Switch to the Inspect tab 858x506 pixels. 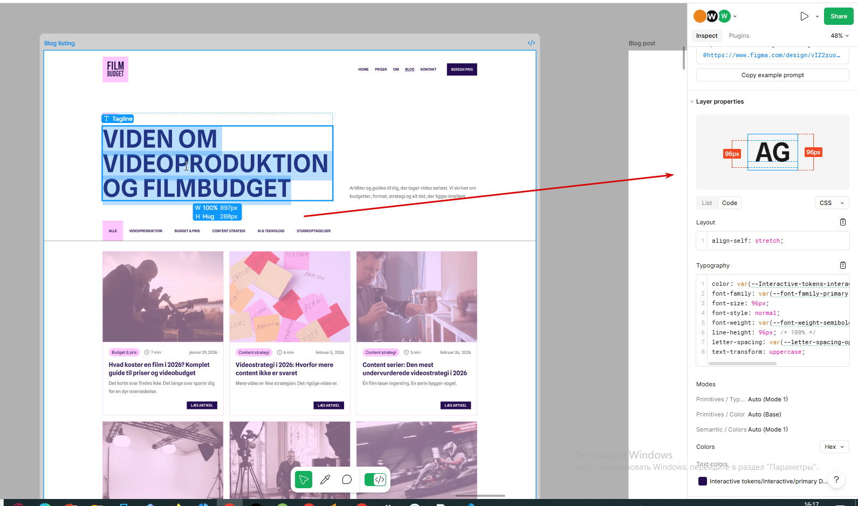[x=706, y=36]
